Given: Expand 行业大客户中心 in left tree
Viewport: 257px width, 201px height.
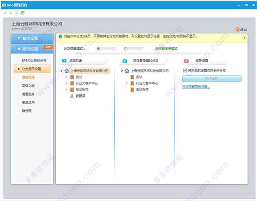Looking at the screenshot, I should (x=66, y=84).
